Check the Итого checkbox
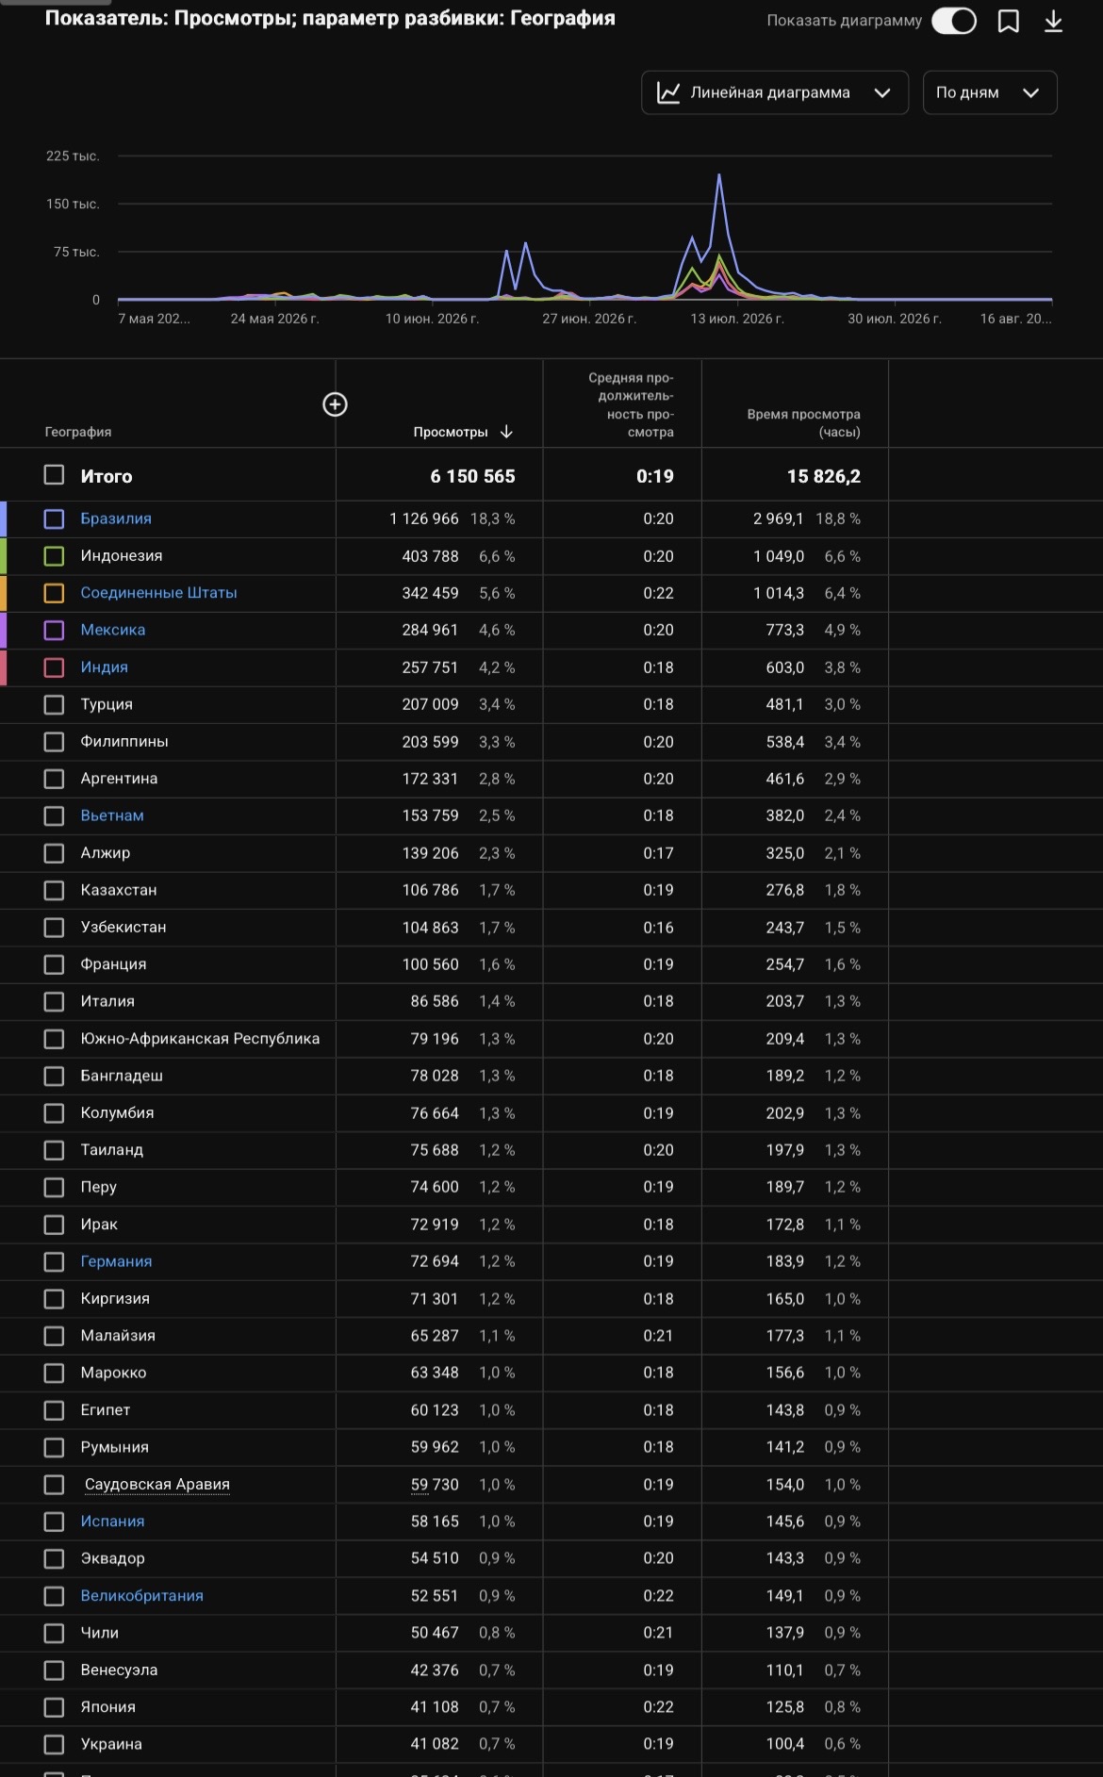1103x1777 pixels. (x=54, y=475)
